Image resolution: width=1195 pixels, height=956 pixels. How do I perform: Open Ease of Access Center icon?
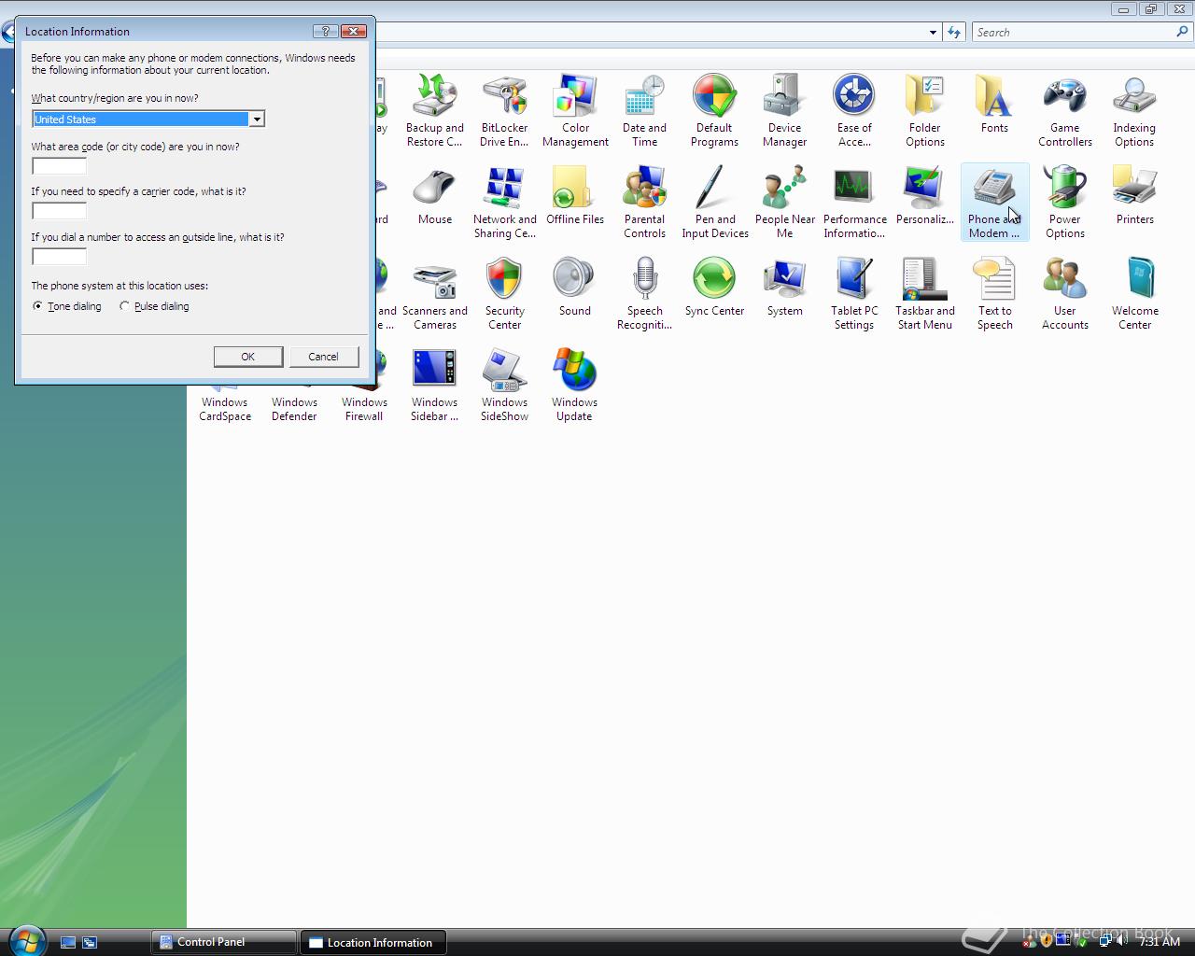click(854, 110)
